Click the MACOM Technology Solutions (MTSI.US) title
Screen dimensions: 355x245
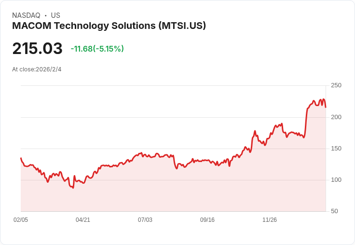(109, 26)
